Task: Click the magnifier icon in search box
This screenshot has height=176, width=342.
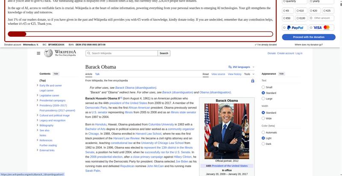Action: pos(88,53)
